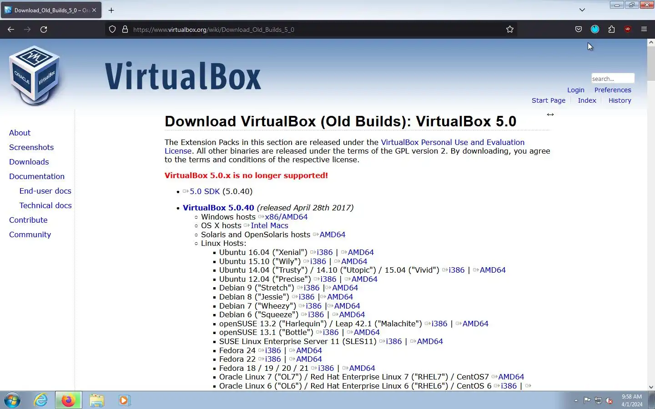Open Contribute in the sidebar
This screenshot has height=409, width=655.
28,220
